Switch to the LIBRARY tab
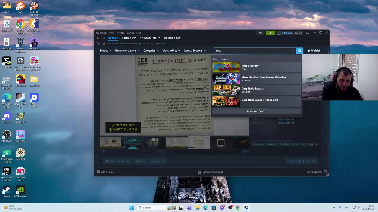The height and width of the screenshot is (212, 378). click(129, 38)
